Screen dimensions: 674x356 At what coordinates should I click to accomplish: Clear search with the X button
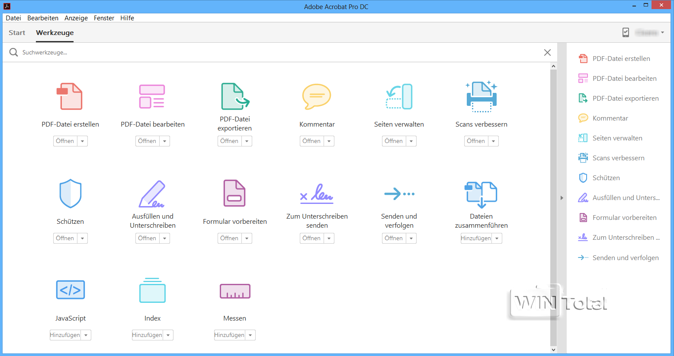(547, 52)
